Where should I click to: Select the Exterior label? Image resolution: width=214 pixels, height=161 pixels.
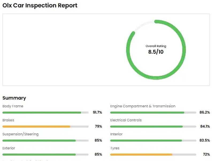tap(9, 148)
